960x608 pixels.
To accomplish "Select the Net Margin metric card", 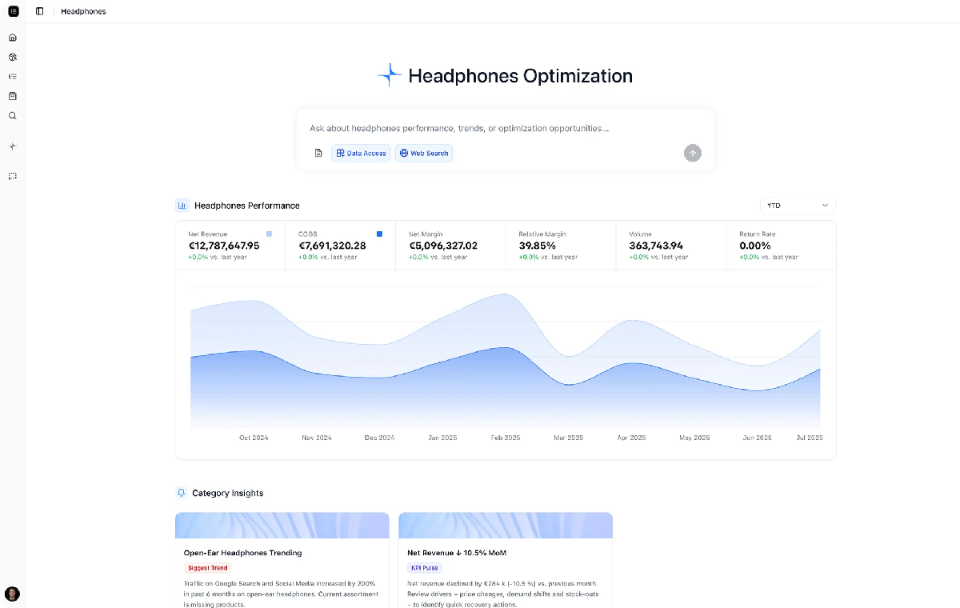I will click(x=450, y=246).
